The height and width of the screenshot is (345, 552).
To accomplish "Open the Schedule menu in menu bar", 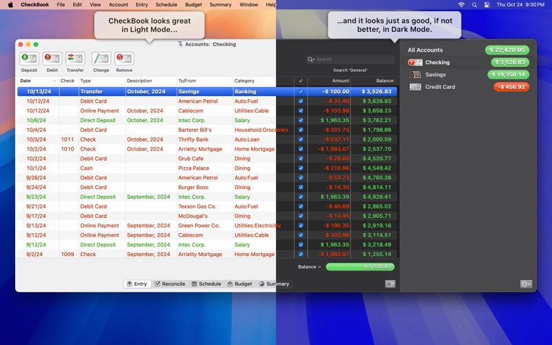I will pos(166,5).
